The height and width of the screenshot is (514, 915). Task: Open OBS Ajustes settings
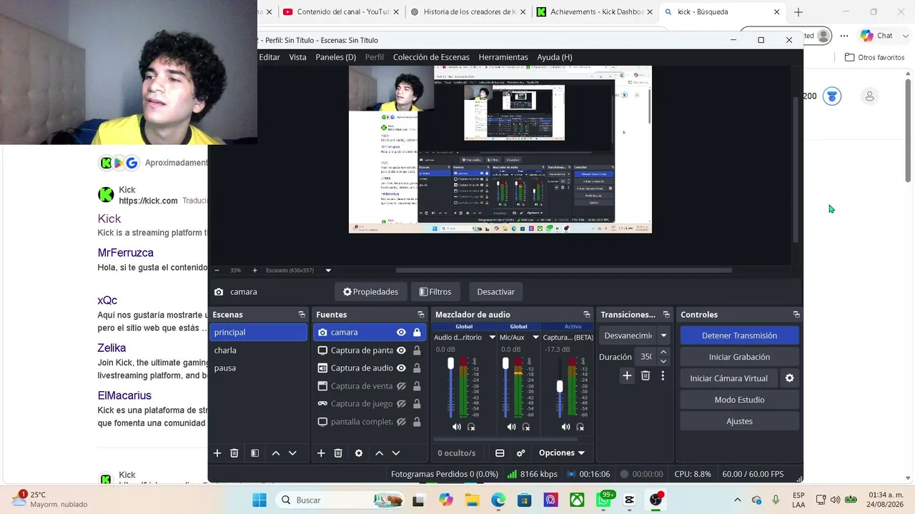tap(739, 421)
